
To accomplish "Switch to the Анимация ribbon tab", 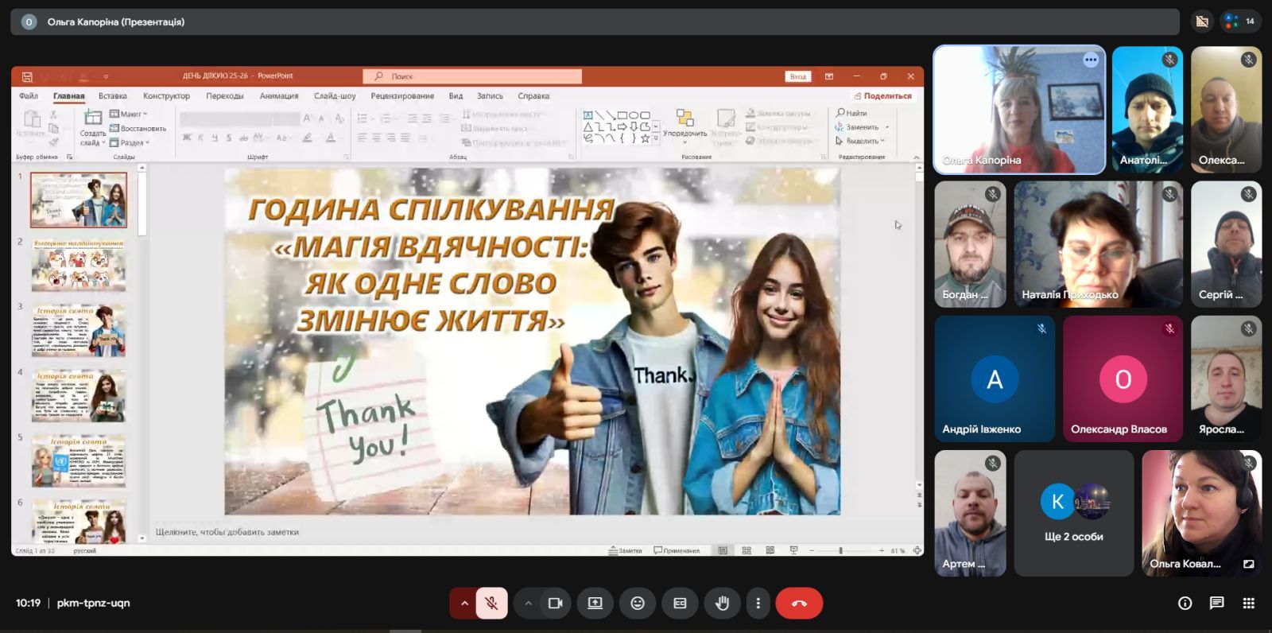I will [279, 96].
